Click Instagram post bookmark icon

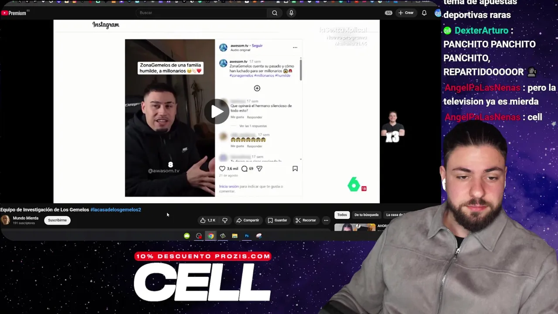click(295, 168)
